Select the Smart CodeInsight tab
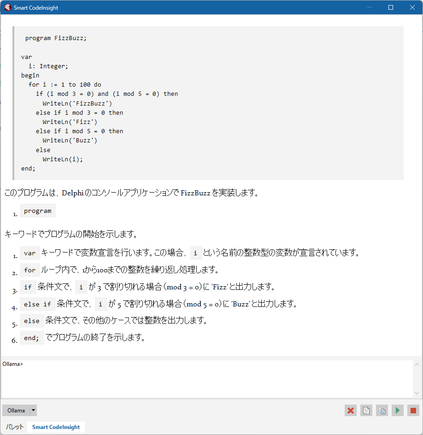This screenshot has height=435, width=423. click(56, 427)
